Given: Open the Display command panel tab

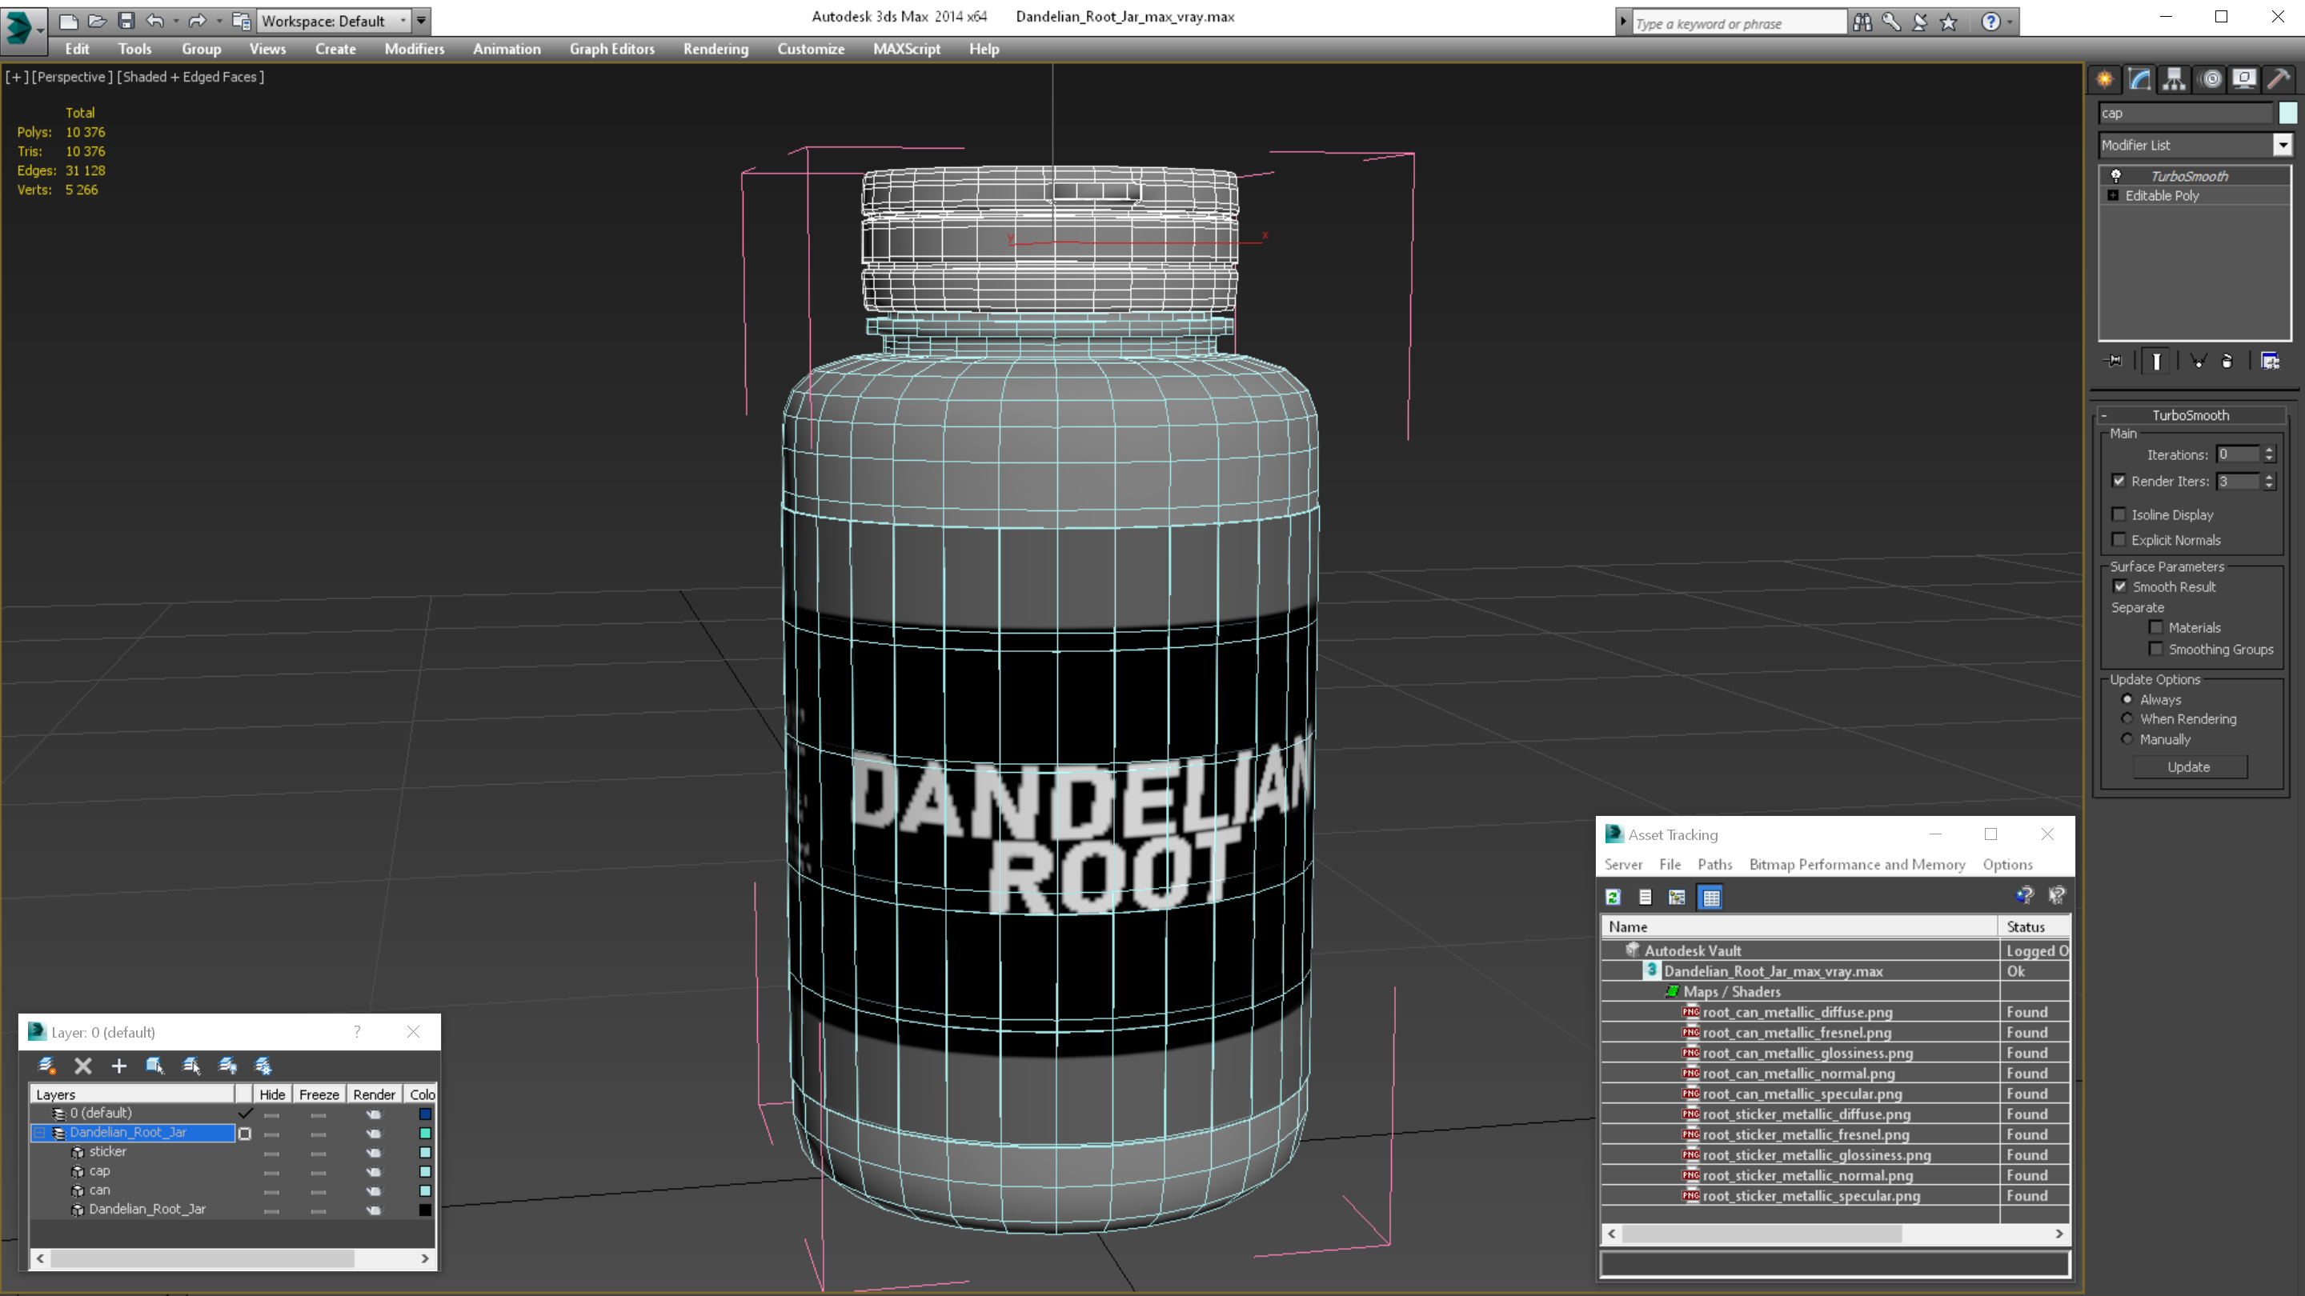Looking at the screenshot, I should click(2244, 80).
